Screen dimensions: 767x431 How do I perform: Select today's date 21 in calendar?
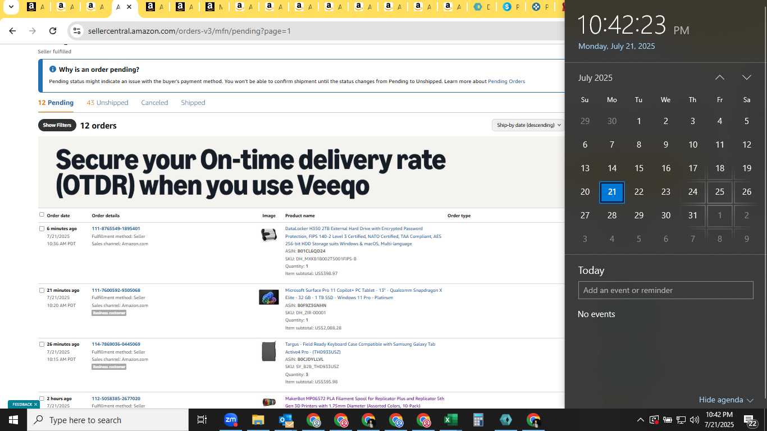(x=612, y=192)
